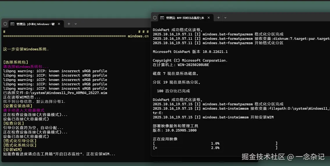
Task: Click the 如需查看进度请点击工具箱 line
Action: point(59,154)
